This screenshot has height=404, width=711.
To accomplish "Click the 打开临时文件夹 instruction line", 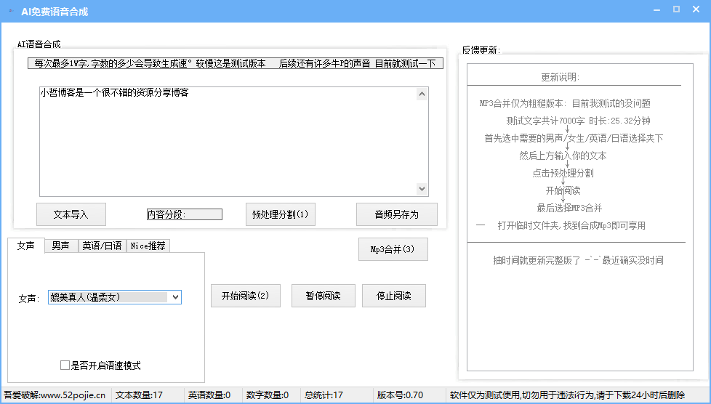I will pos(571,225).
